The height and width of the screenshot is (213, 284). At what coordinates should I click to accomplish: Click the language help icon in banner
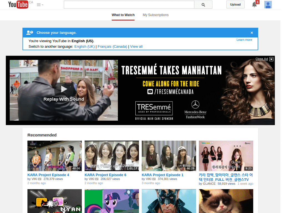pyautogui.click(x=29, y=33)
